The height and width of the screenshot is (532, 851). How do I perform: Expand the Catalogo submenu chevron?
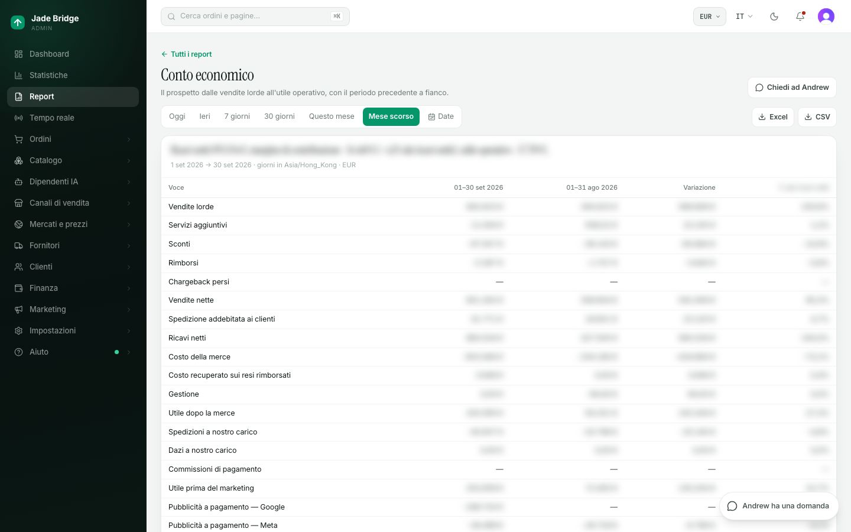(129, 161)
